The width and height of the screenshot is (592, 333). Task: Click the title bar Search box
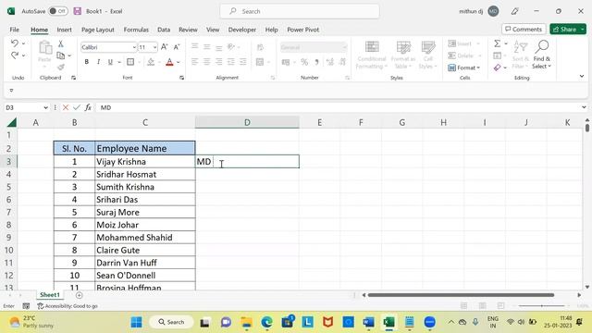click(300, 11)
